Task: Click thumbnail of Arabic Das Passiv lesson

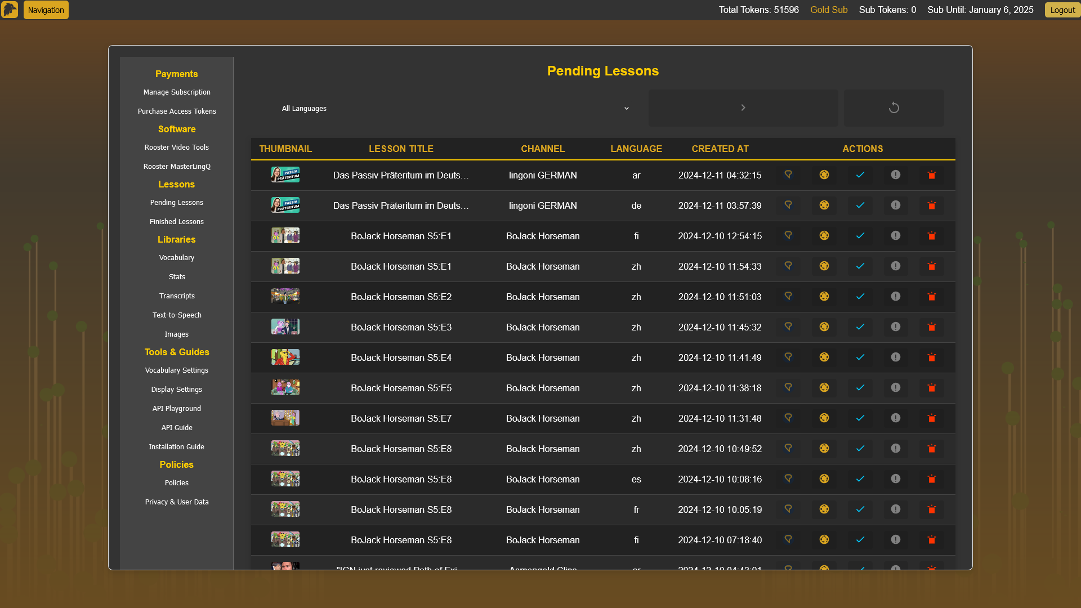Action: coord(285,175)
